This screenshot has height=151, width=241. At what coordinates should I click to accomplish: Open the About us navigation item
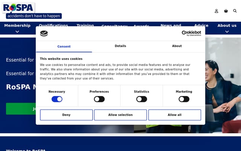coord(227,26)
